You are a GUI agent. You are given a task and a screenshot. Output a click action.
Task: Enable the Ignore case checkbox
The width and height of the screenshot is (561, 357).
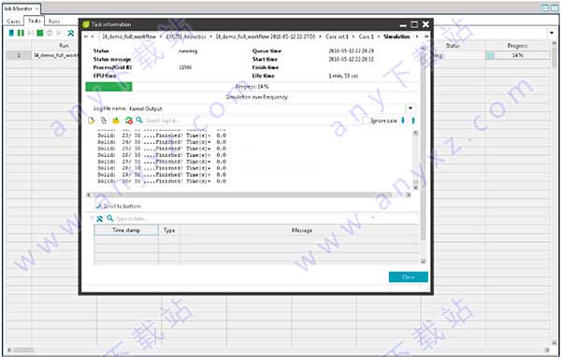pyautogui.click(x=366, y=121)
